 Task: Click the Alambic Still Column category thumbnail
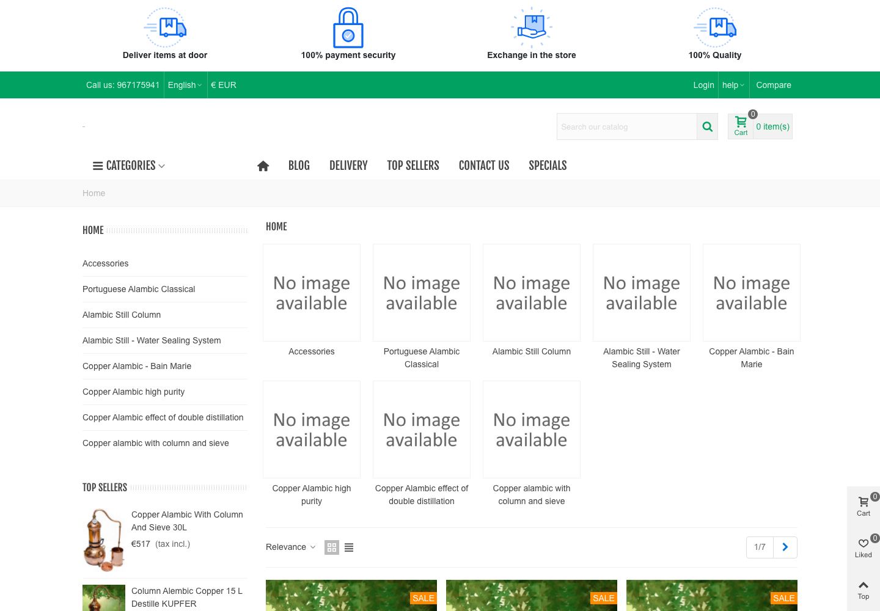tap(532, 293)
